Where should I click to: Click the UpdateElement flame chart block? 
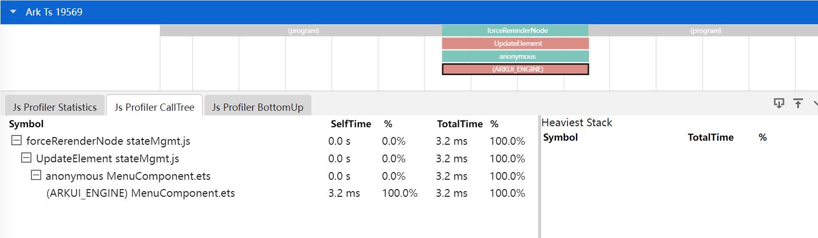[515, 44]
